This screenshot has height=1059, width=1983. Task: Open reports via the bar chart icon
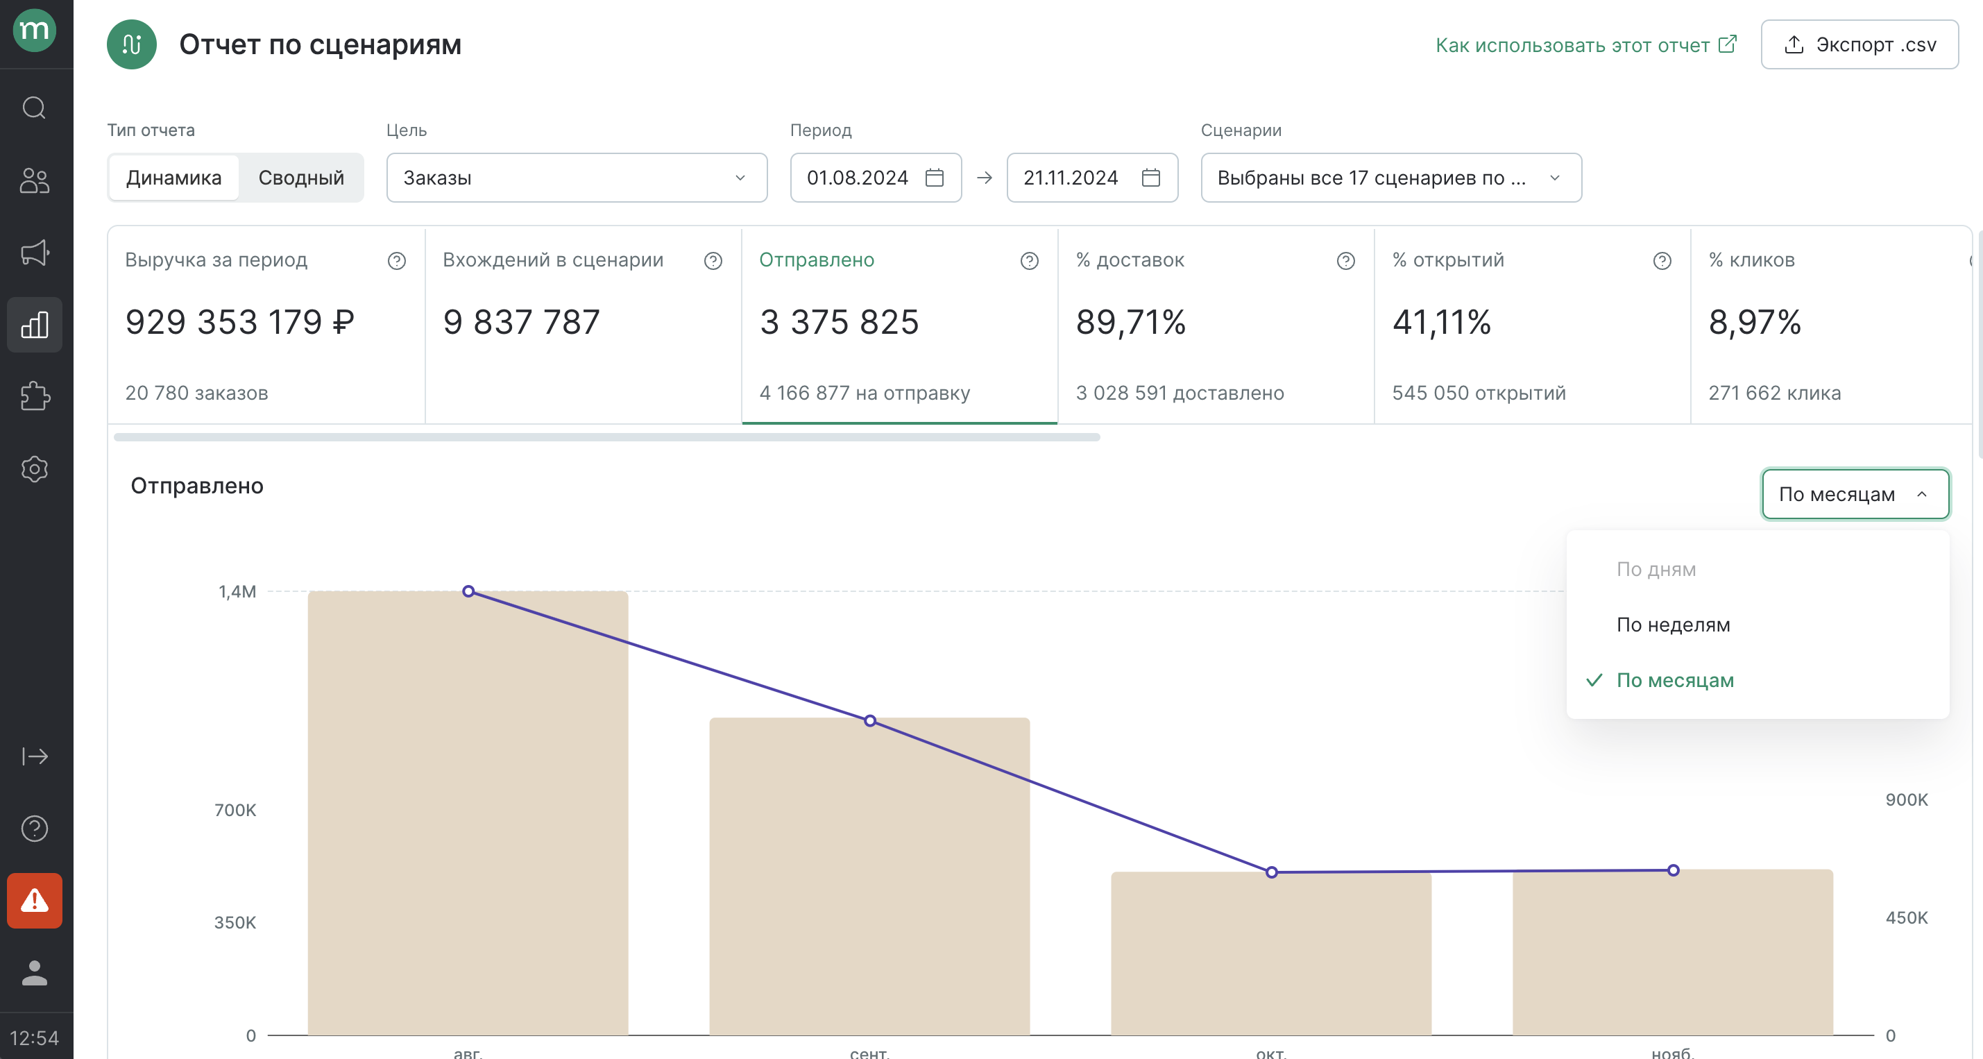point(35,325)
